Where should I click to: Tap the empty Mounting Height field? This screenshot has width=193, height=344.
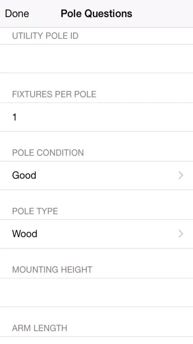96,292
